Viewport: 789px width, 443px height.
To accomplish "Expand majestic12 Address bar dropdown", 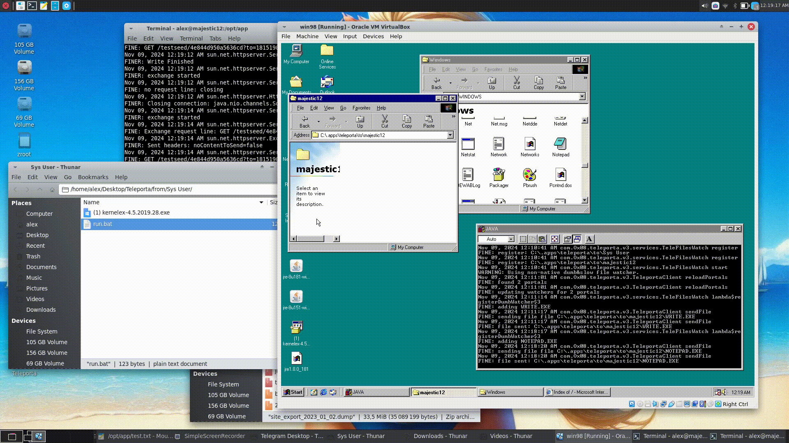I will pos(450,135).
